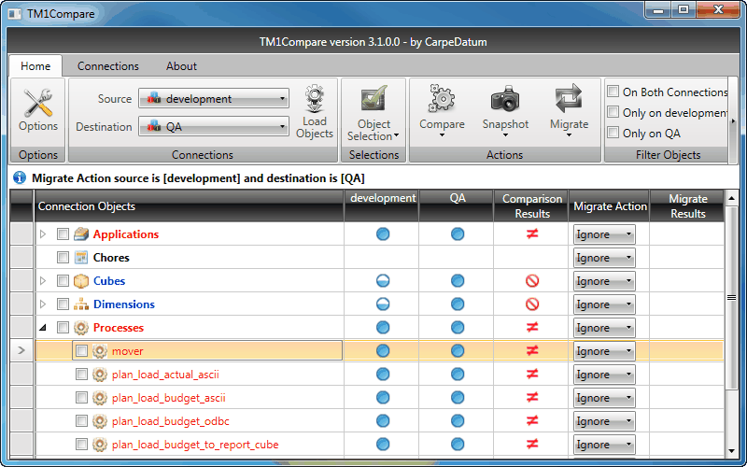Click the scrollbar down arrow
The image size is (747, 467).
click(x=731, y=451)
